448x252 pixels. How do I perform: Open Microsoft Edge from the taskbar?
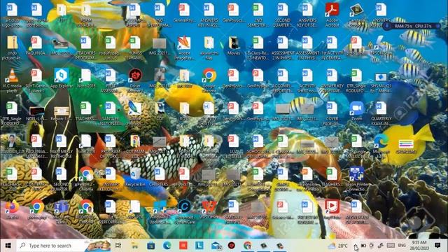click(167, 246)
